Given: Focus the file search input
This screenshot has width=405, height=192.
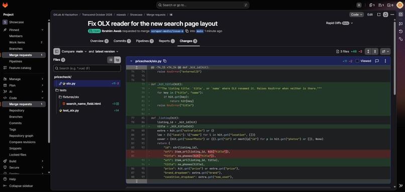Looking at the screenshot, I should click(x=87, y=68).
